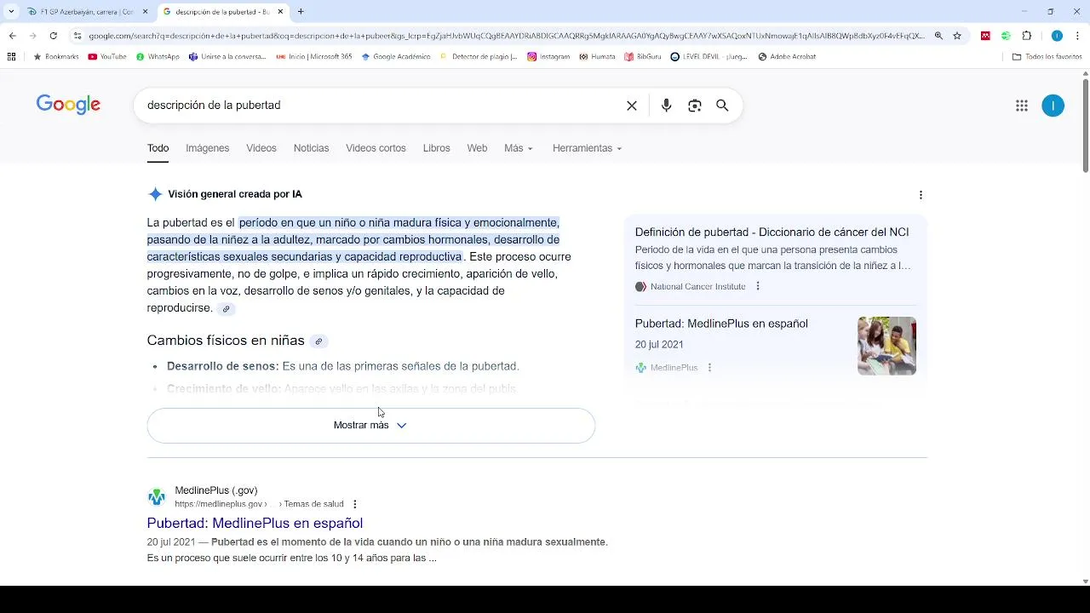Click the browser address bar URL
The height and width of the screenshot is (613, 1090).
click(x=506, y=36)
